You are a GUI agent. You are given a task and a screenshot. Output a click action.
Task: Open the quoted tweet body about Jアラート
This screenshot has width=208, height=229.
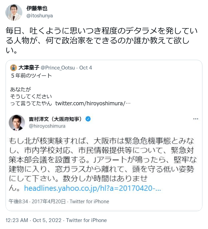point(103,164)
